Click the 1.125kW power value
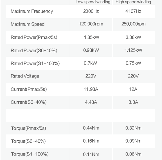The height and width of the screenshot is (160, 162). 133,50
